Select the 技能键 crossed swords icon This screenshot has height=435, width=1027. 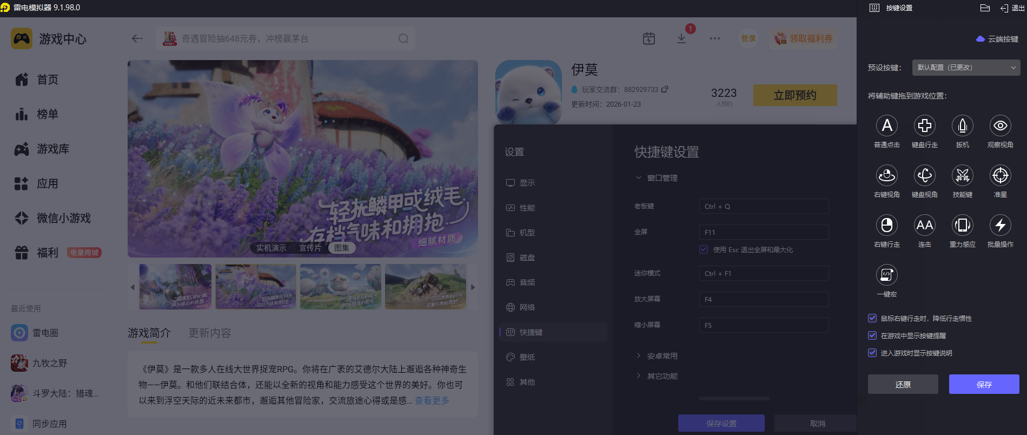(x=962, y=175)
